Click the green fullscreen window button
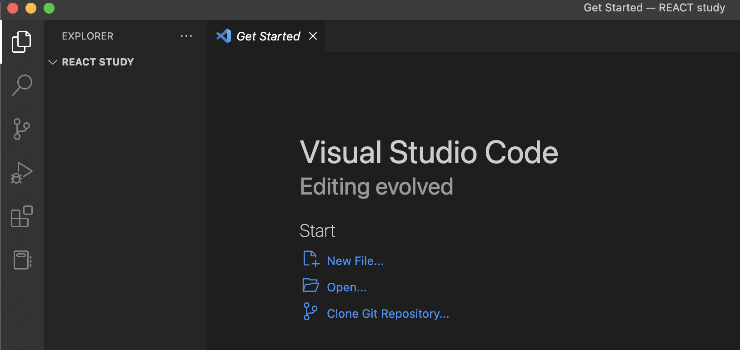Screen dimensions: 740x350 [49, 8]
